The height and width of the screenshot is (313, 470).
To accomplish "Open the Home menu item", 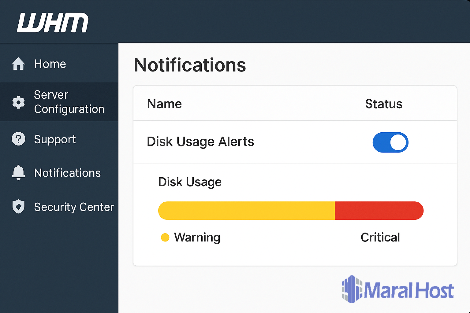I will (x=50, y=64).
